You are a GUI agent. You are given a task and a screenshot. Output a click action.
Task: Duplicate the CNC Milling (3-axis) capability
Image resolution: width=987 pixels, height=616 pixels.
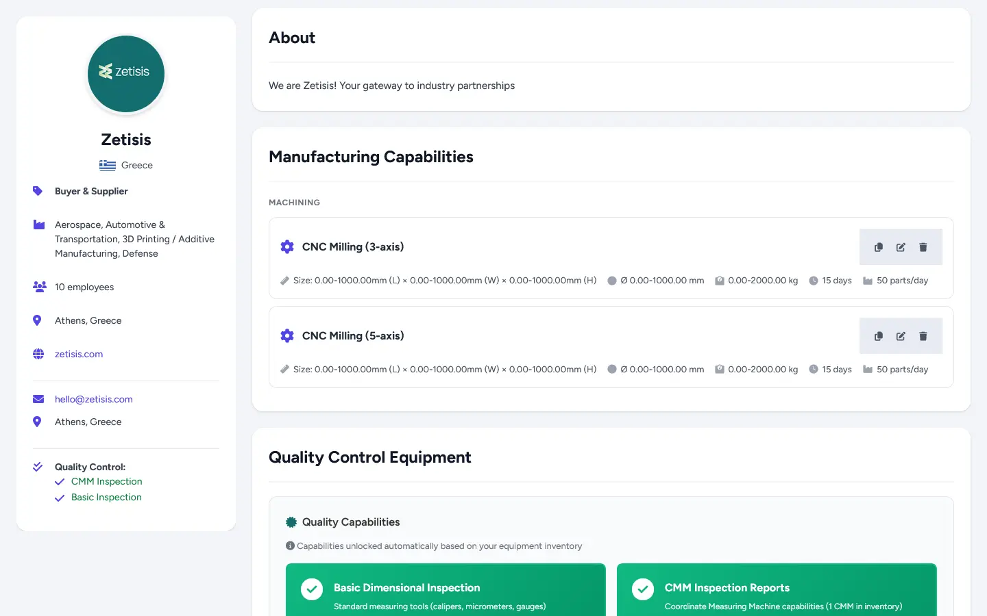(x=878, y=247)
